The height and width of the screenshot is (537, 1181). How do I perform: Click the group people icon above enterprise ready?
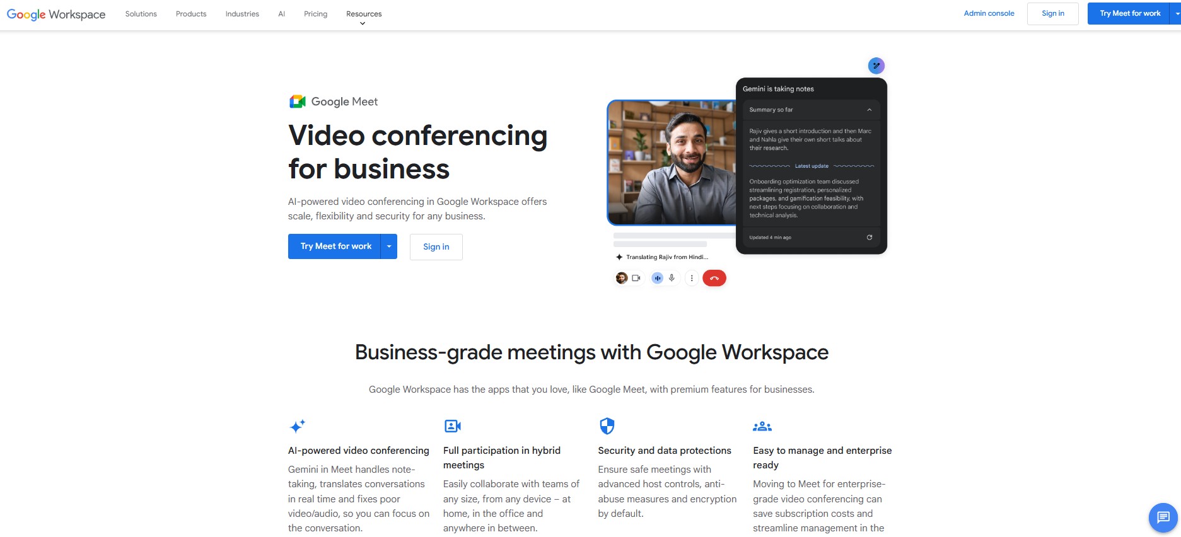click(762, 427)
